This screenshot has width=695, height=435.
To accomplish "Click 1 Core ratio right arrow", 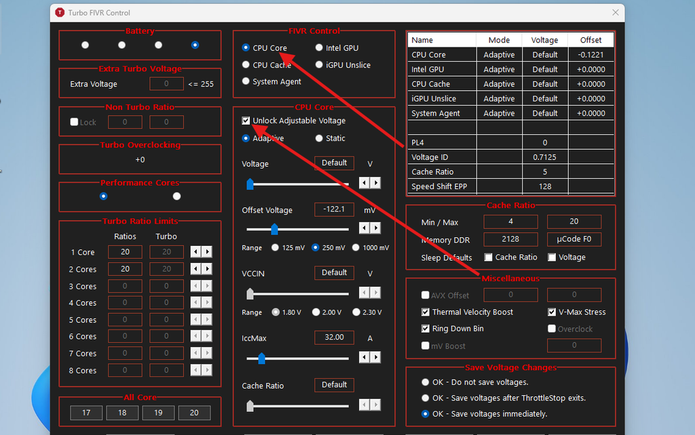I will [207, 252].
